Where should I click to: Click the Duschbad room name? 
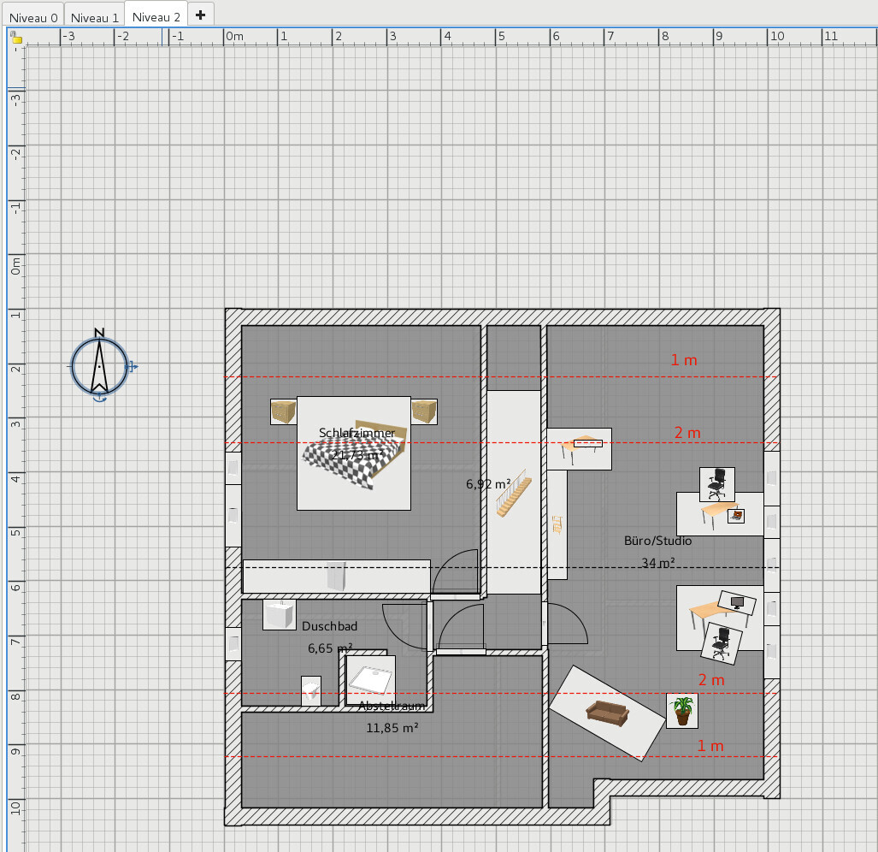click(x=329, y=626)
